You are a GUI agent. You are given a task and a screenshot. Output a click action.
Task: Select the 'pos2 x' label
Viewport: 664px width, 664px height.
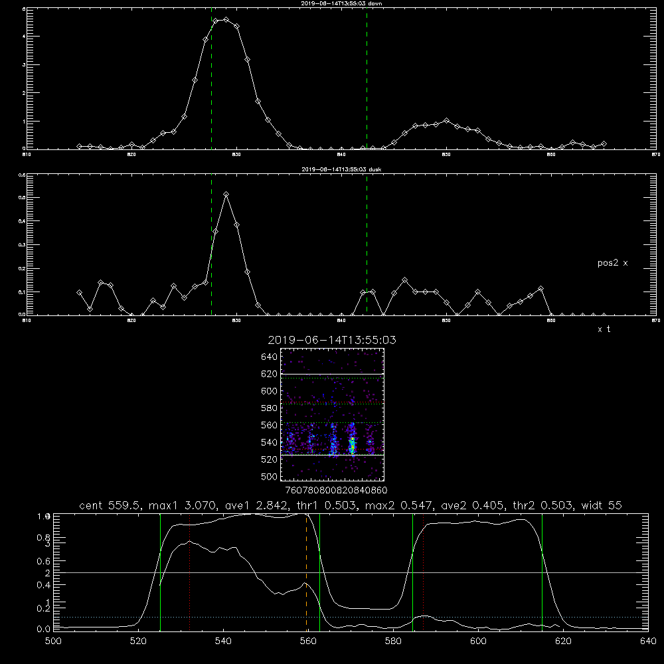point(612,263)
